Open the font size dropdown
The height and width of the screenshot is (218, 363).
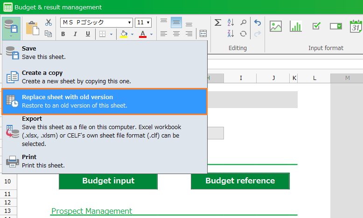click(148, 22)
